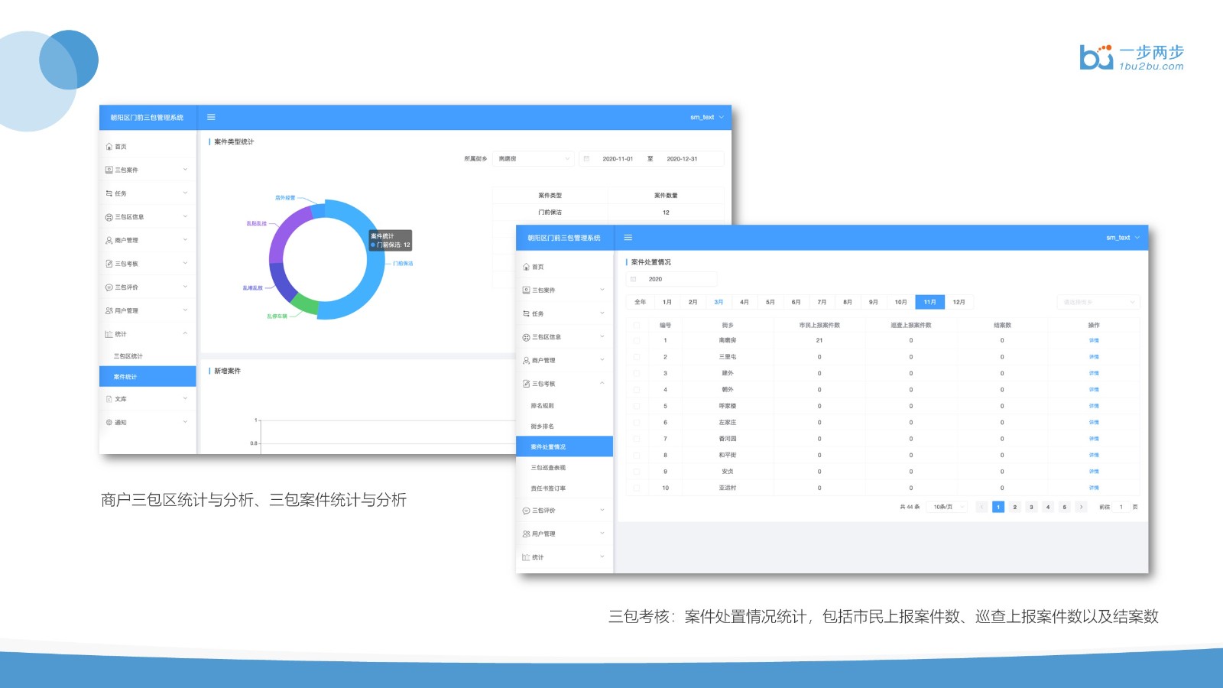This screenshot has width=1223, height=688.
Task: Go to the next page with the right arrow
Action: 1081,507
